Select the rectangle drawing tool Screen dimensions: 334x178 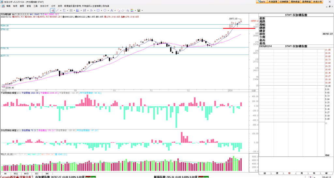(x=98, y=10)
